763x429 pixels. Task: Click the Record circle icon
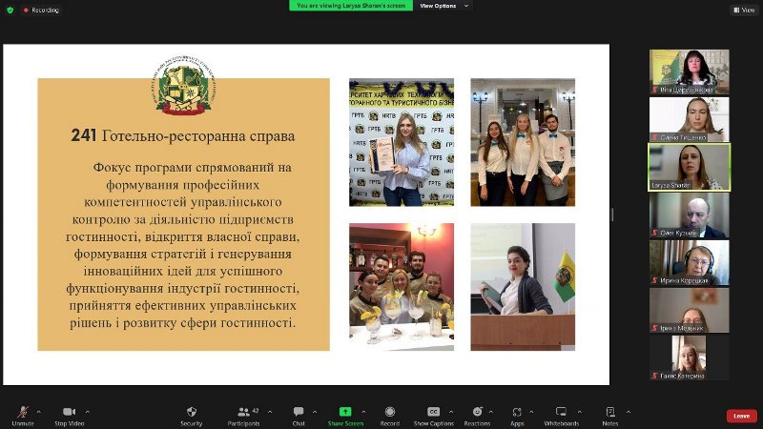click(x=390, y=412)
